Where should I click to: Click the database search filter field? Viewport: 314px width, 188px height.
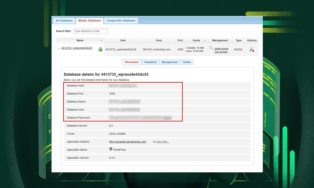click(x=90, y=31)
